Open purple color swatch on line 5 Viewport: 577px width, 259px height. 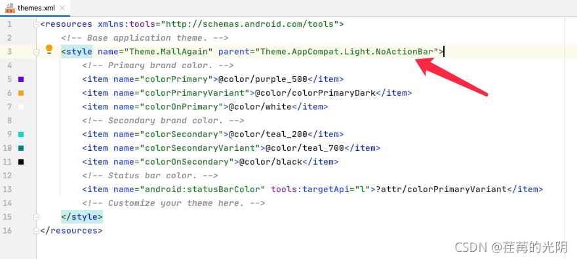coord(21,79)
